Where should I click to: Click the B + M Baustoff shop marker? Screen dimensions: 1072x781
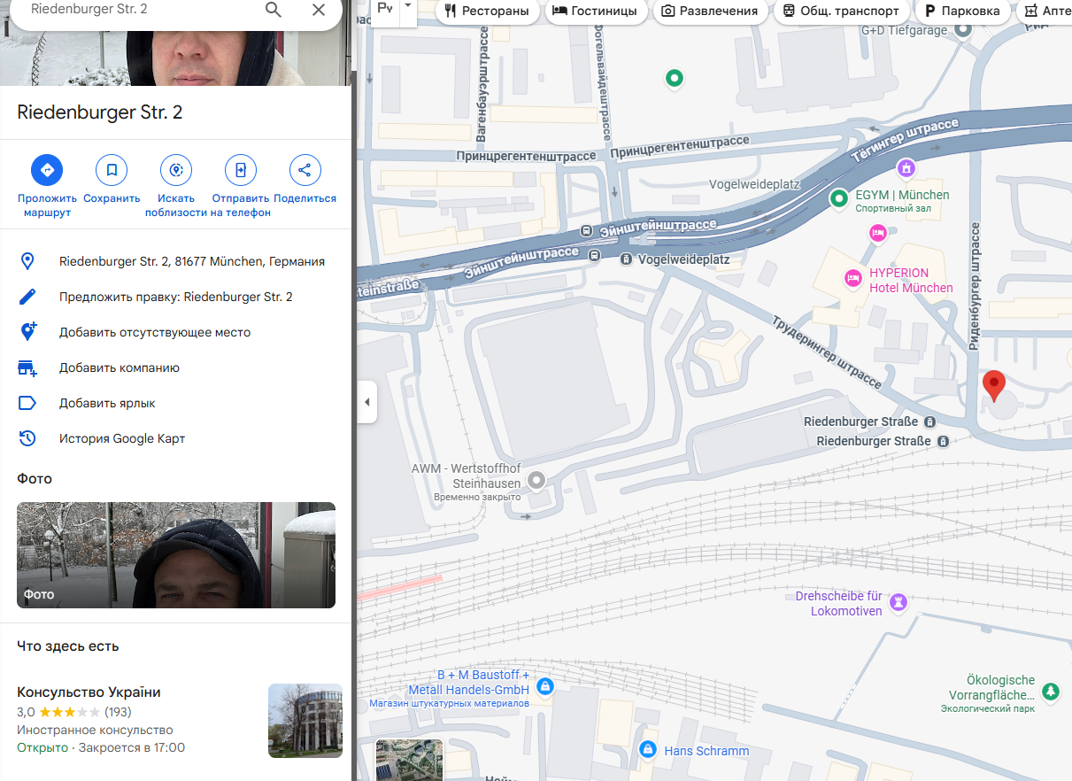click(x=545, y=686)
